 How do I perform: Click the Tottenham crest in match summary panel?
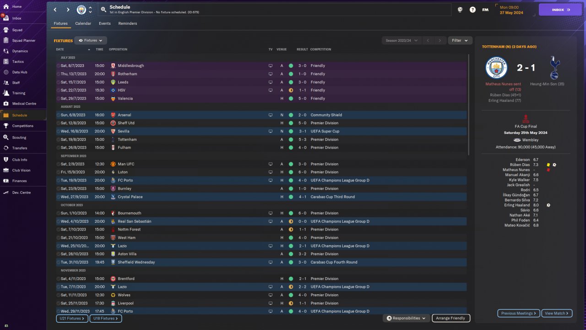[554, 68]
